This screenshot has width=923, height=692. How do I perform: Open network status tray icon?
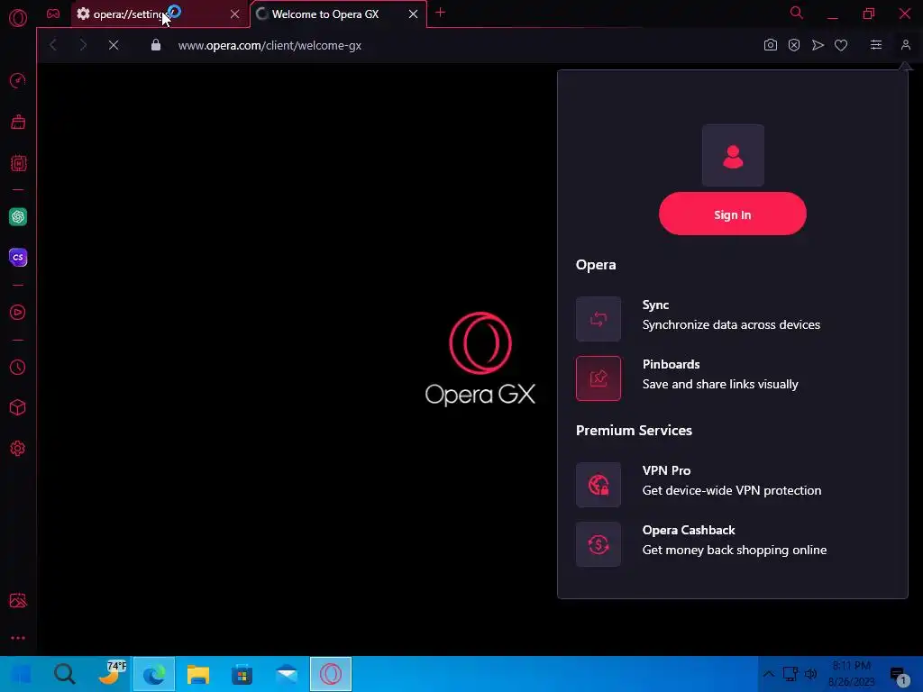(x=790, y=674)
